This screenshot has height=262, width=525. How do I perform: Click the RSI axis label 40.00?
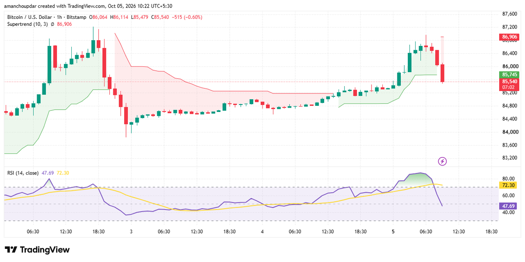click(509, 213)
